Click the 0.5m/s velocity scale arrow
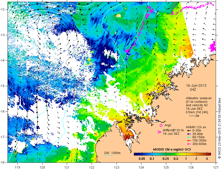Image resolution: width=221 pixels, height=170 pixels. tap(194, 116)
